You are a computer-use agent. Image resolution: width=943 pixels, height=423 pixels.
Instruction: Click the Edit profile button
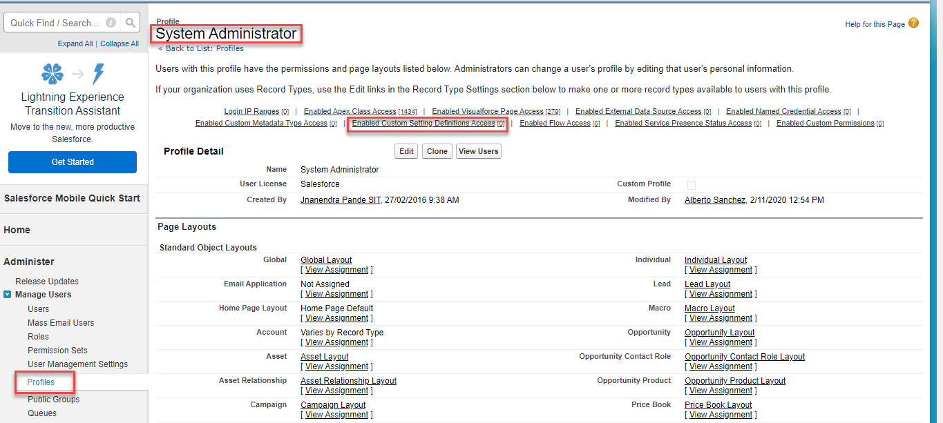click(406, 151)
